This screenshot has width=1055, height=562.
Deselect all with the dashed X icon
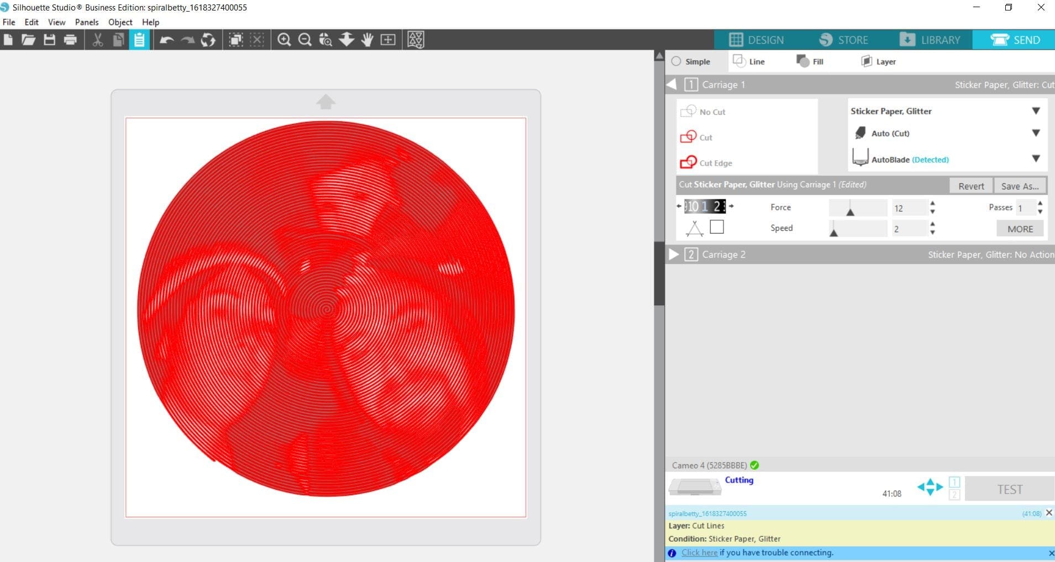pyautogui.click(x=257, y=40)
